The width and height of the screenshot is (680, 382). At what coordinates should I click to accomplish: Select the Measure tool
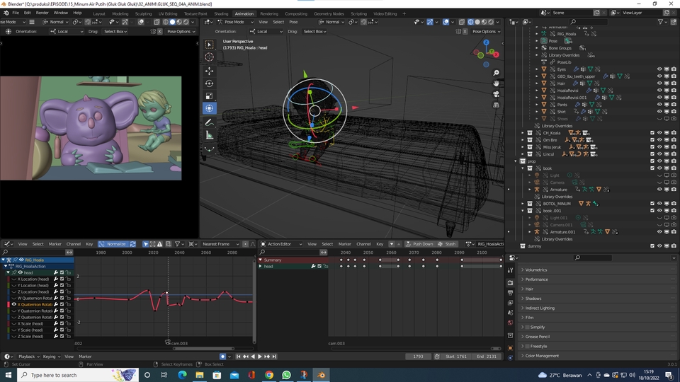point(210,135)
